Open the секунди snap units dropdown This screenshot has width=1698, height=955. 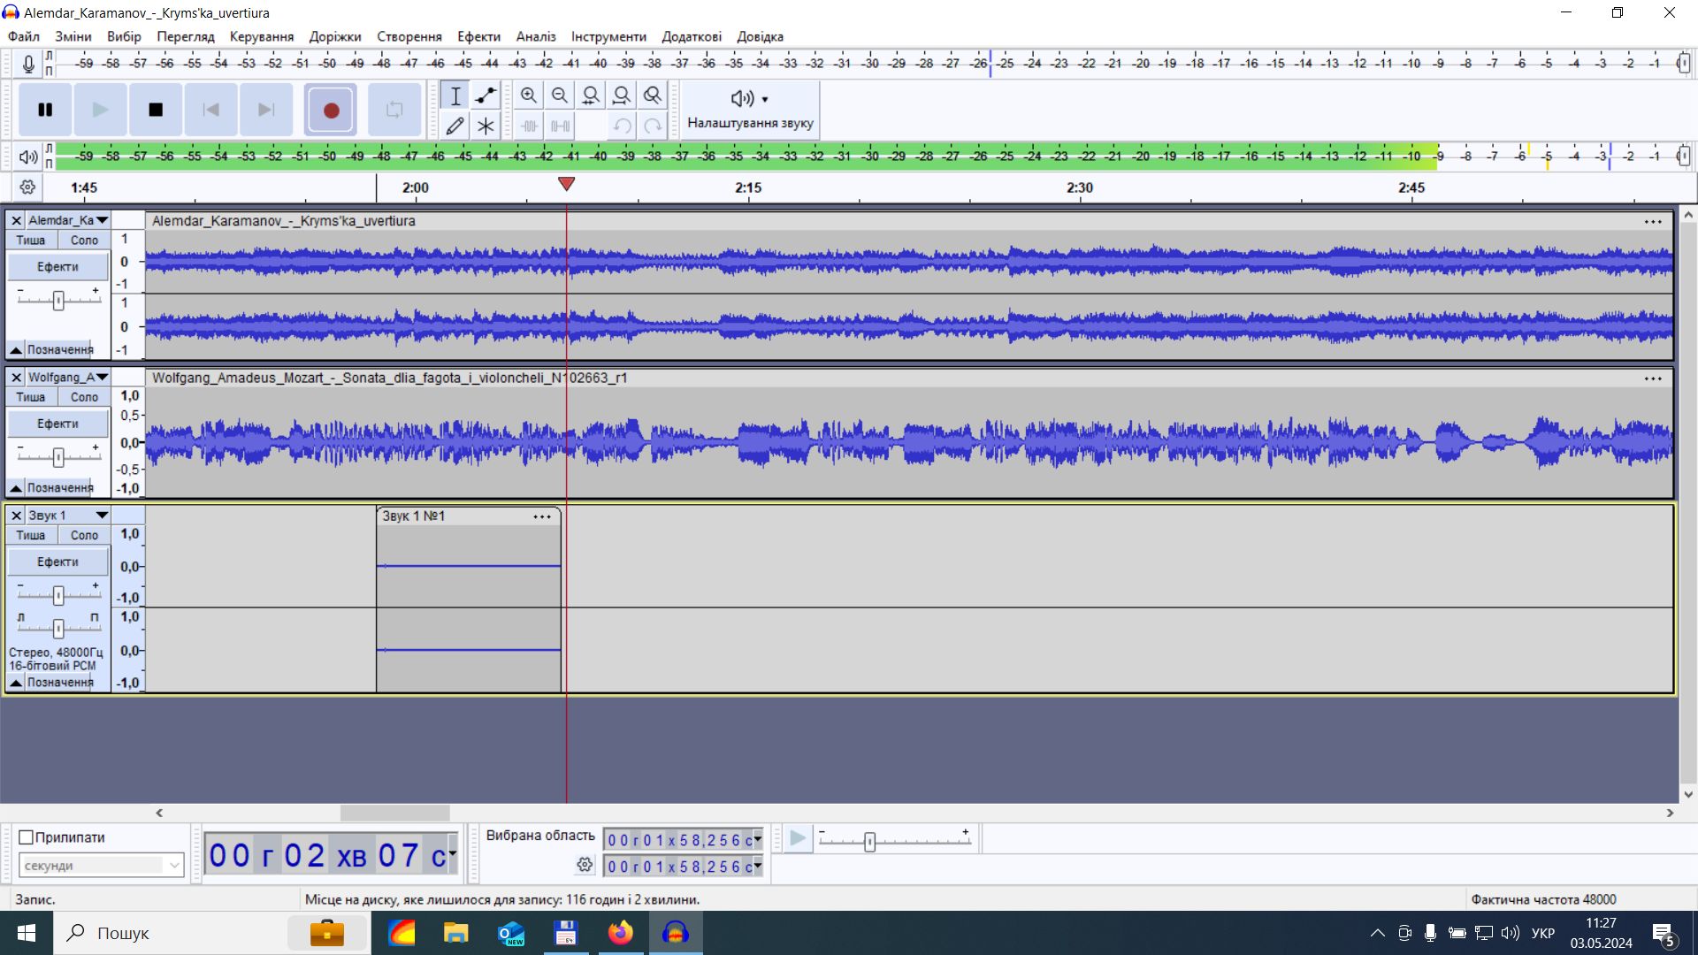(x=101, y=866)
